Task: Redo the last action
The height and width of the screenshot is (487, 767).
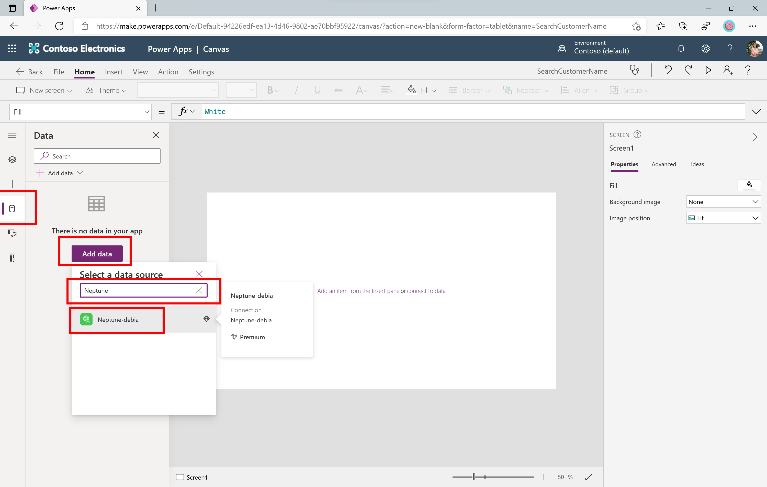Action: 688,70
